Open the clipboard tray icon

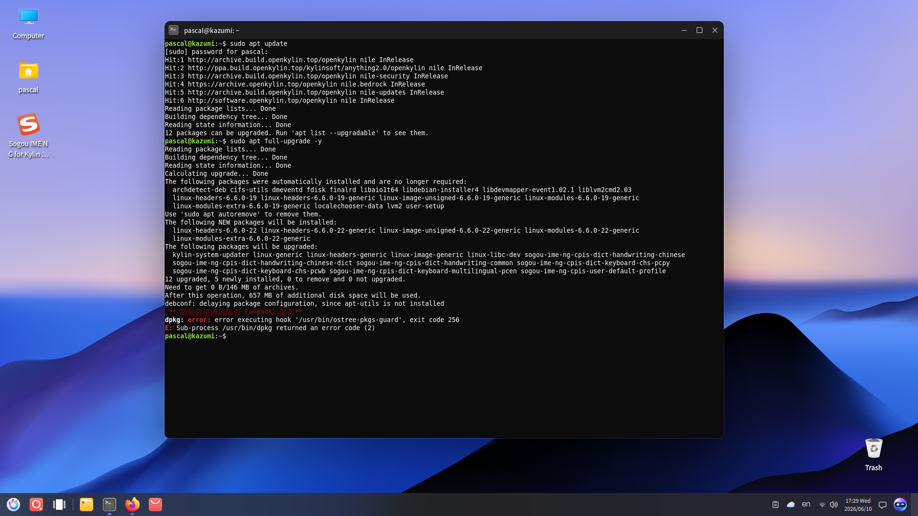(776, 505)
